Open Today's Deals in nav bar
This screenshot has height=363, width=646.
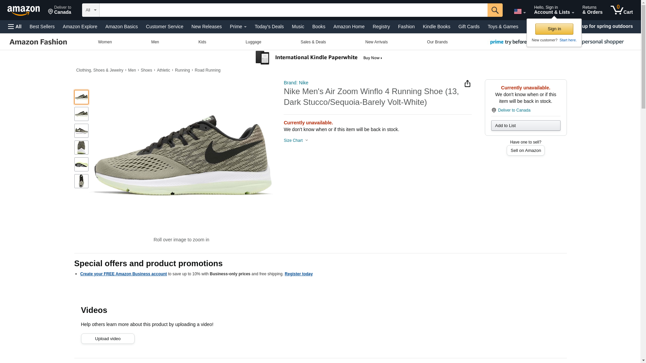coord(269,27)
